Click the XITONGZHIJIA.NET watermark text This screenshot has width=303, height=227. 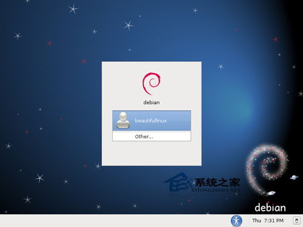coord(216,190)
